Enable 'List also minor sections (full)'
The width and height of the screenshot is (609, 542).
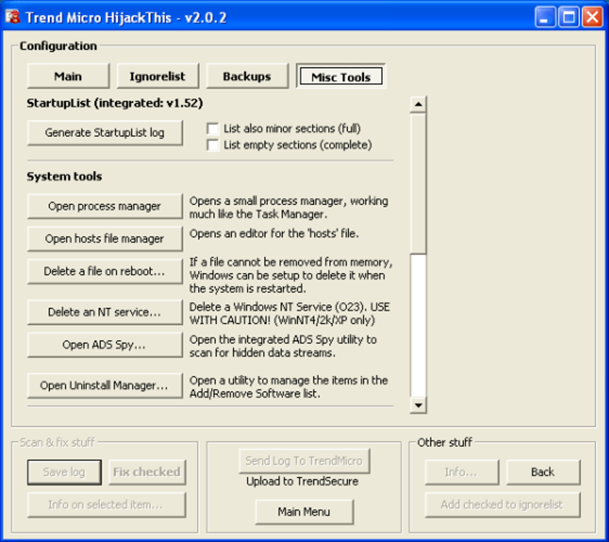213,128
